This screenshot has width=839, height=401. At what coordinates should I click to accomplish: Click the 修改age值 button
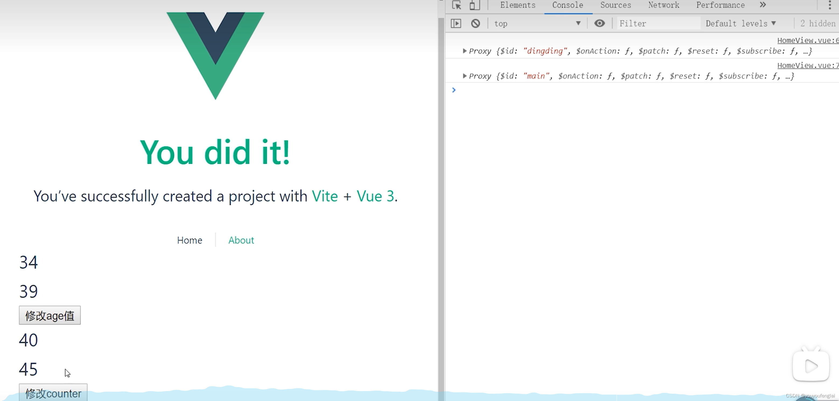click(x=50, y=315)
